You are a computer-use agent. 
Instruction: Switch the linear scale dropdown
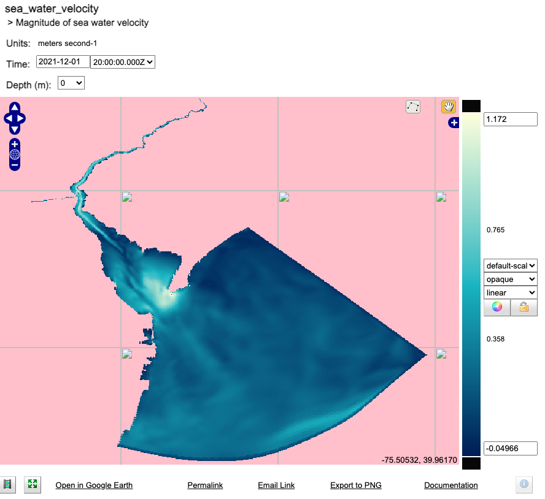coord(510,292)
